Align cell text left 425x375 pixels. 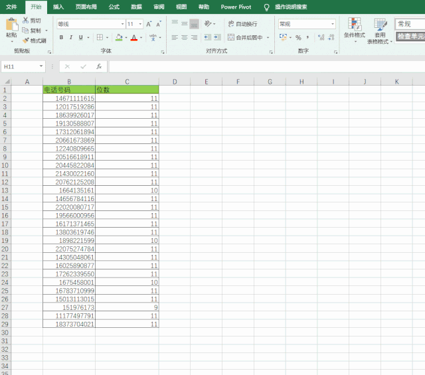175,37
